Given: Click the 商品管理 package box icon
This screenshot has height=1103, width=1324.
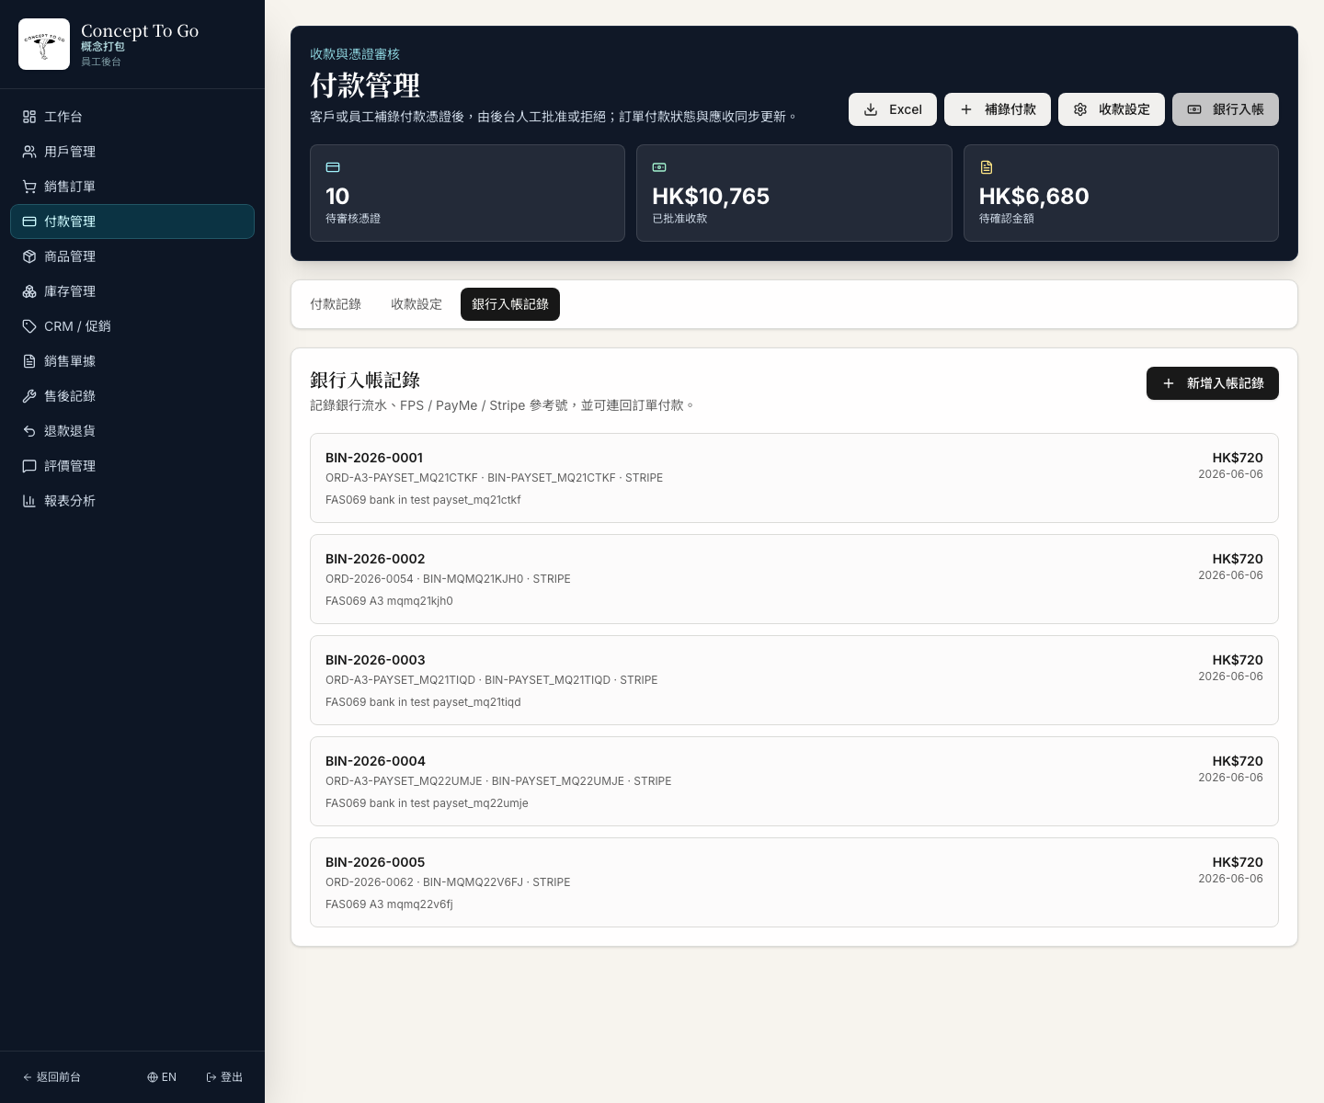Looking at the screenshot, I should coord(29,256).
